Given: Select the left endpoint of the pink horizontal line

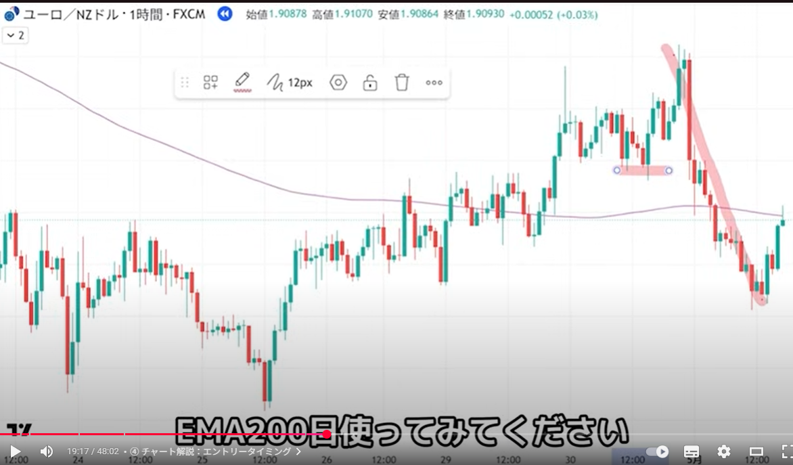Looking at the screenshot, I should coord(617,171).
